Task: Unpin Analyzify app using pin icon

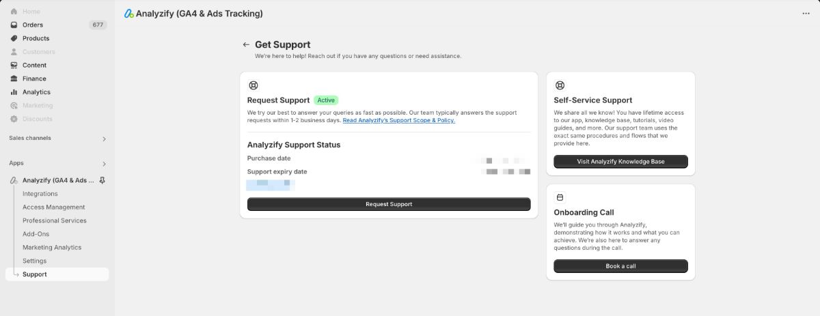Action: pyautogui.click(x=102, y=180)
